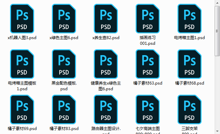This screenshot has height=134, width=220.
Task: Click the 插画练习 001.psd filename label
Action: pos(148,40)
